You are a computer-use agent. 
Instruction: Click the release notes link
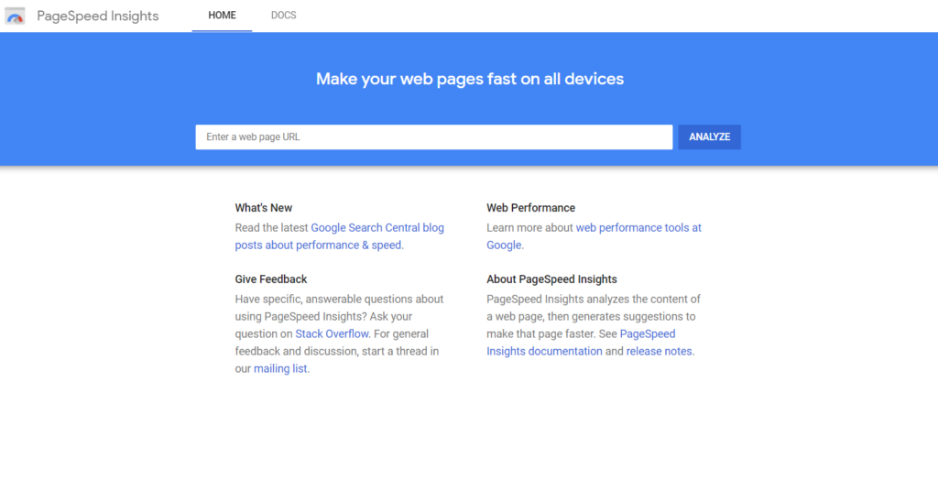(x=660, y=351)
